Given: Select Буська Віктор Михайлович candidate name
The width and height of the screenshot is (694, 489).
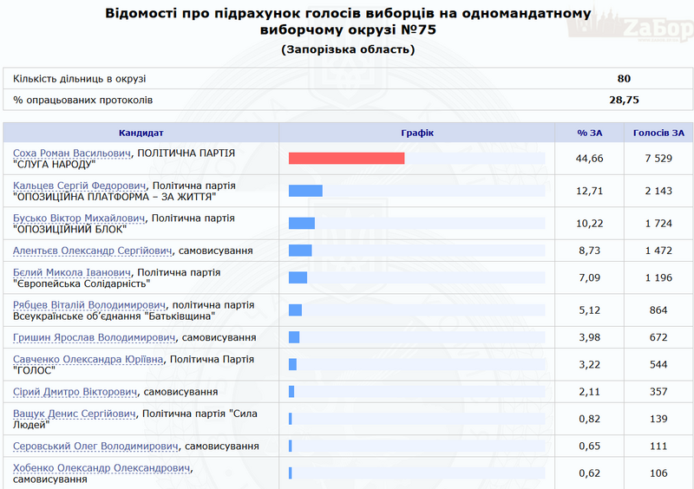Looking at the screenshot, I should coord(79,218).
